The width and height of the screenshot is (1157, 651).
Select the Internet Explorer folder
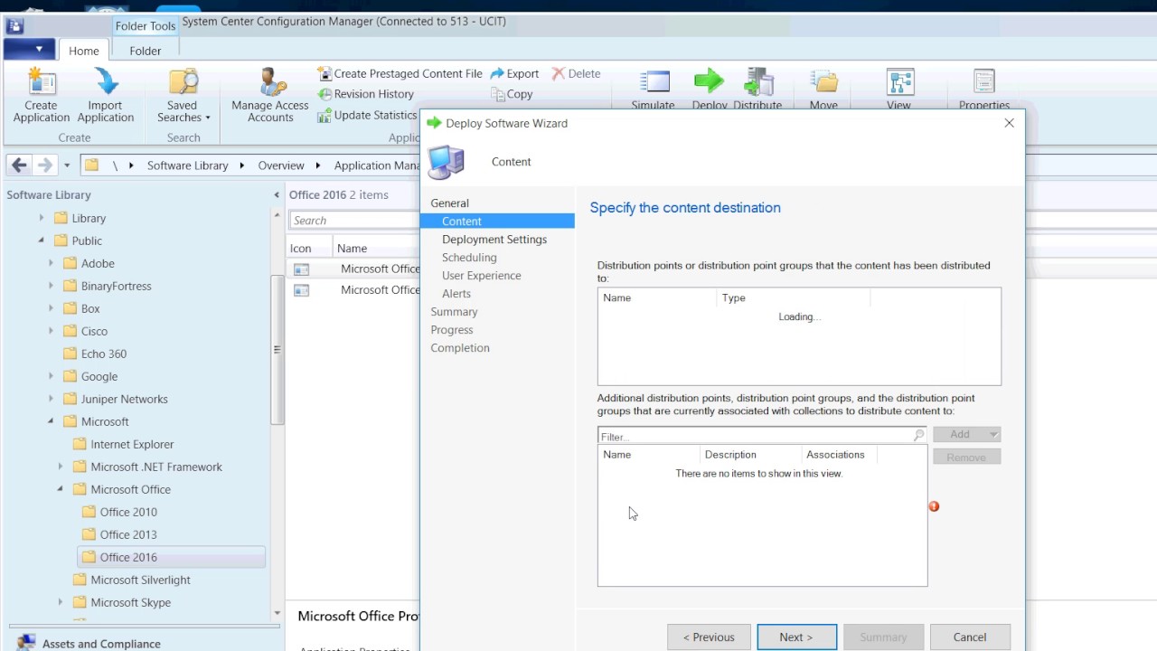(x=132, y=444)
